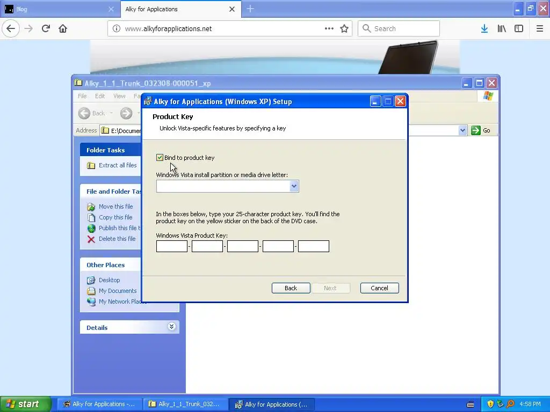Click the Safely Remove Hardware tray icon

[500, 404]
